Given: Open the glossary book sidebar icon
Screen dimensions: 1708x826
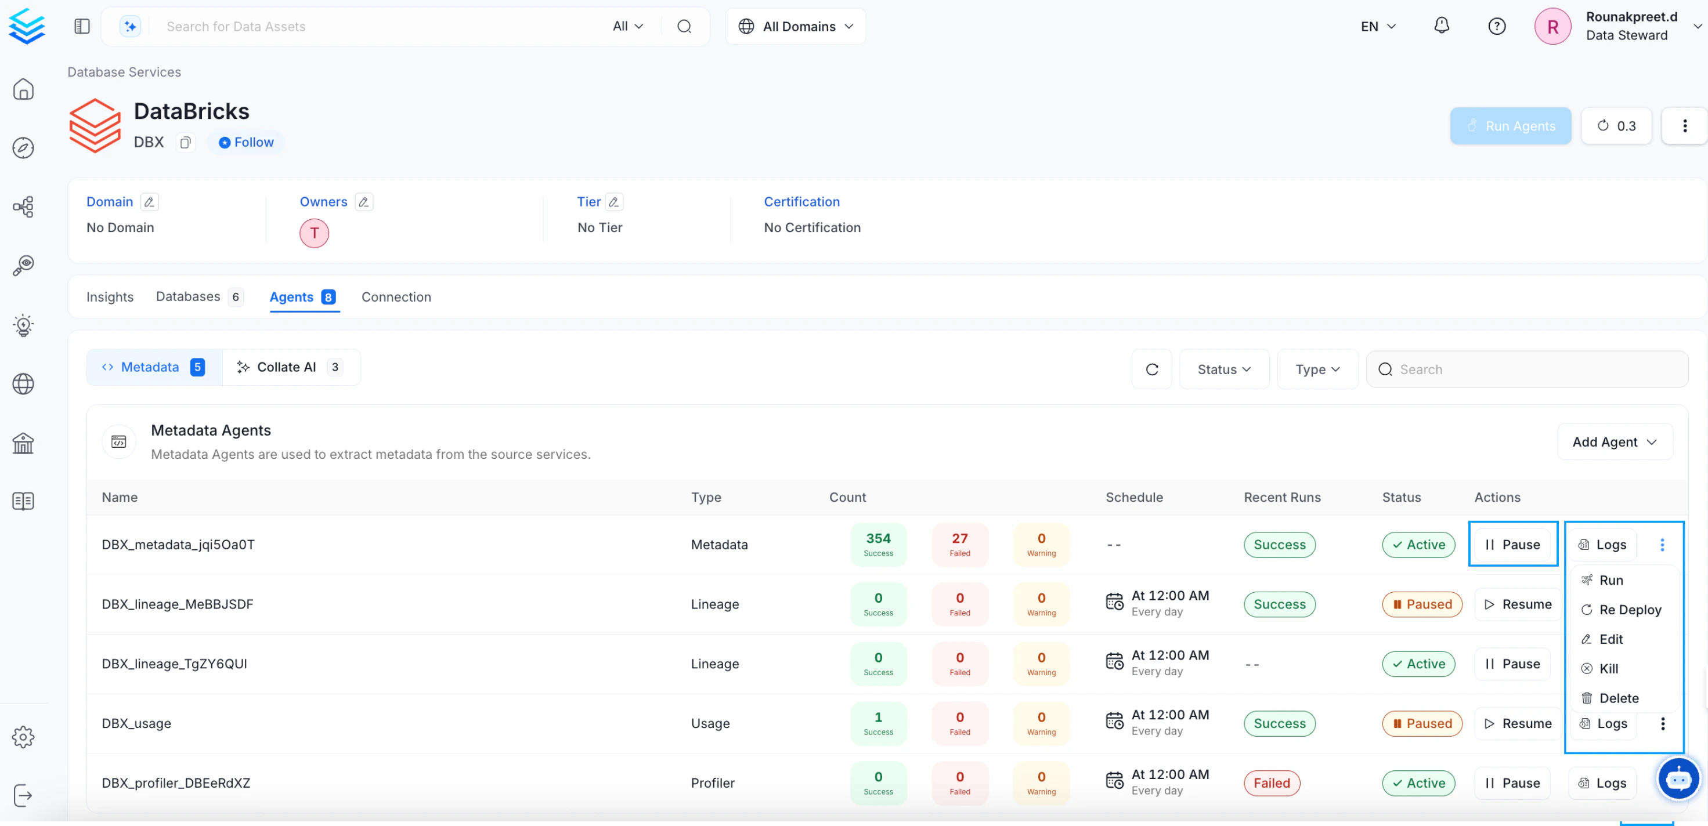Looking at the screenshot, I should click(24, 501).
